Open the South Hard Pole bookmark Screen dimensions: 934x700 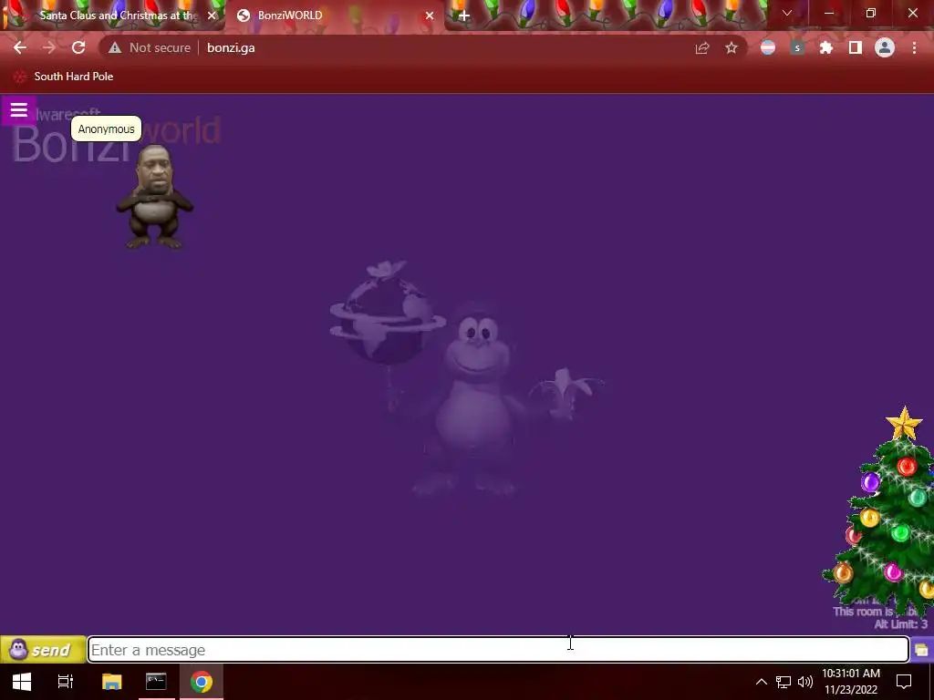pyautogui.click(x=64, y=77)
